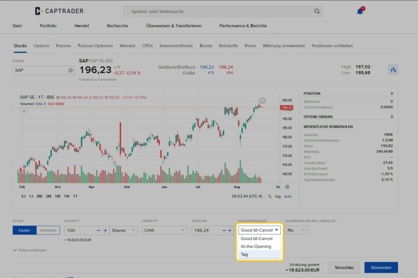Switch to the Futures-Optionen tab
Screen dimensions: 418x278
tap(95, 46)
